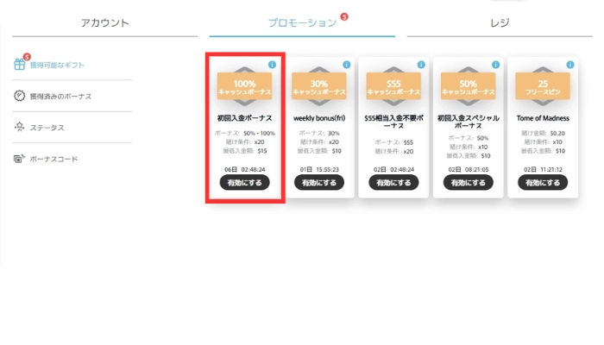Click the 01日 15:55:23 countdown timer
This screenshot has width=604, height=345.
point(319,169)
